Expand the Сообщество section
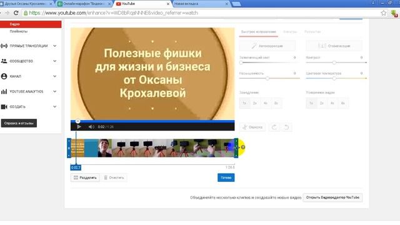Image resolution: width=400 pixels, height=225 pixels. click(54, 61)
